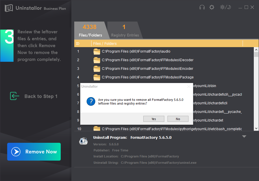The width and height of the screenshot is (259, 181).
Task: Click the Back to Step 1 arrow icon
Action: click(x=15, y=96)
